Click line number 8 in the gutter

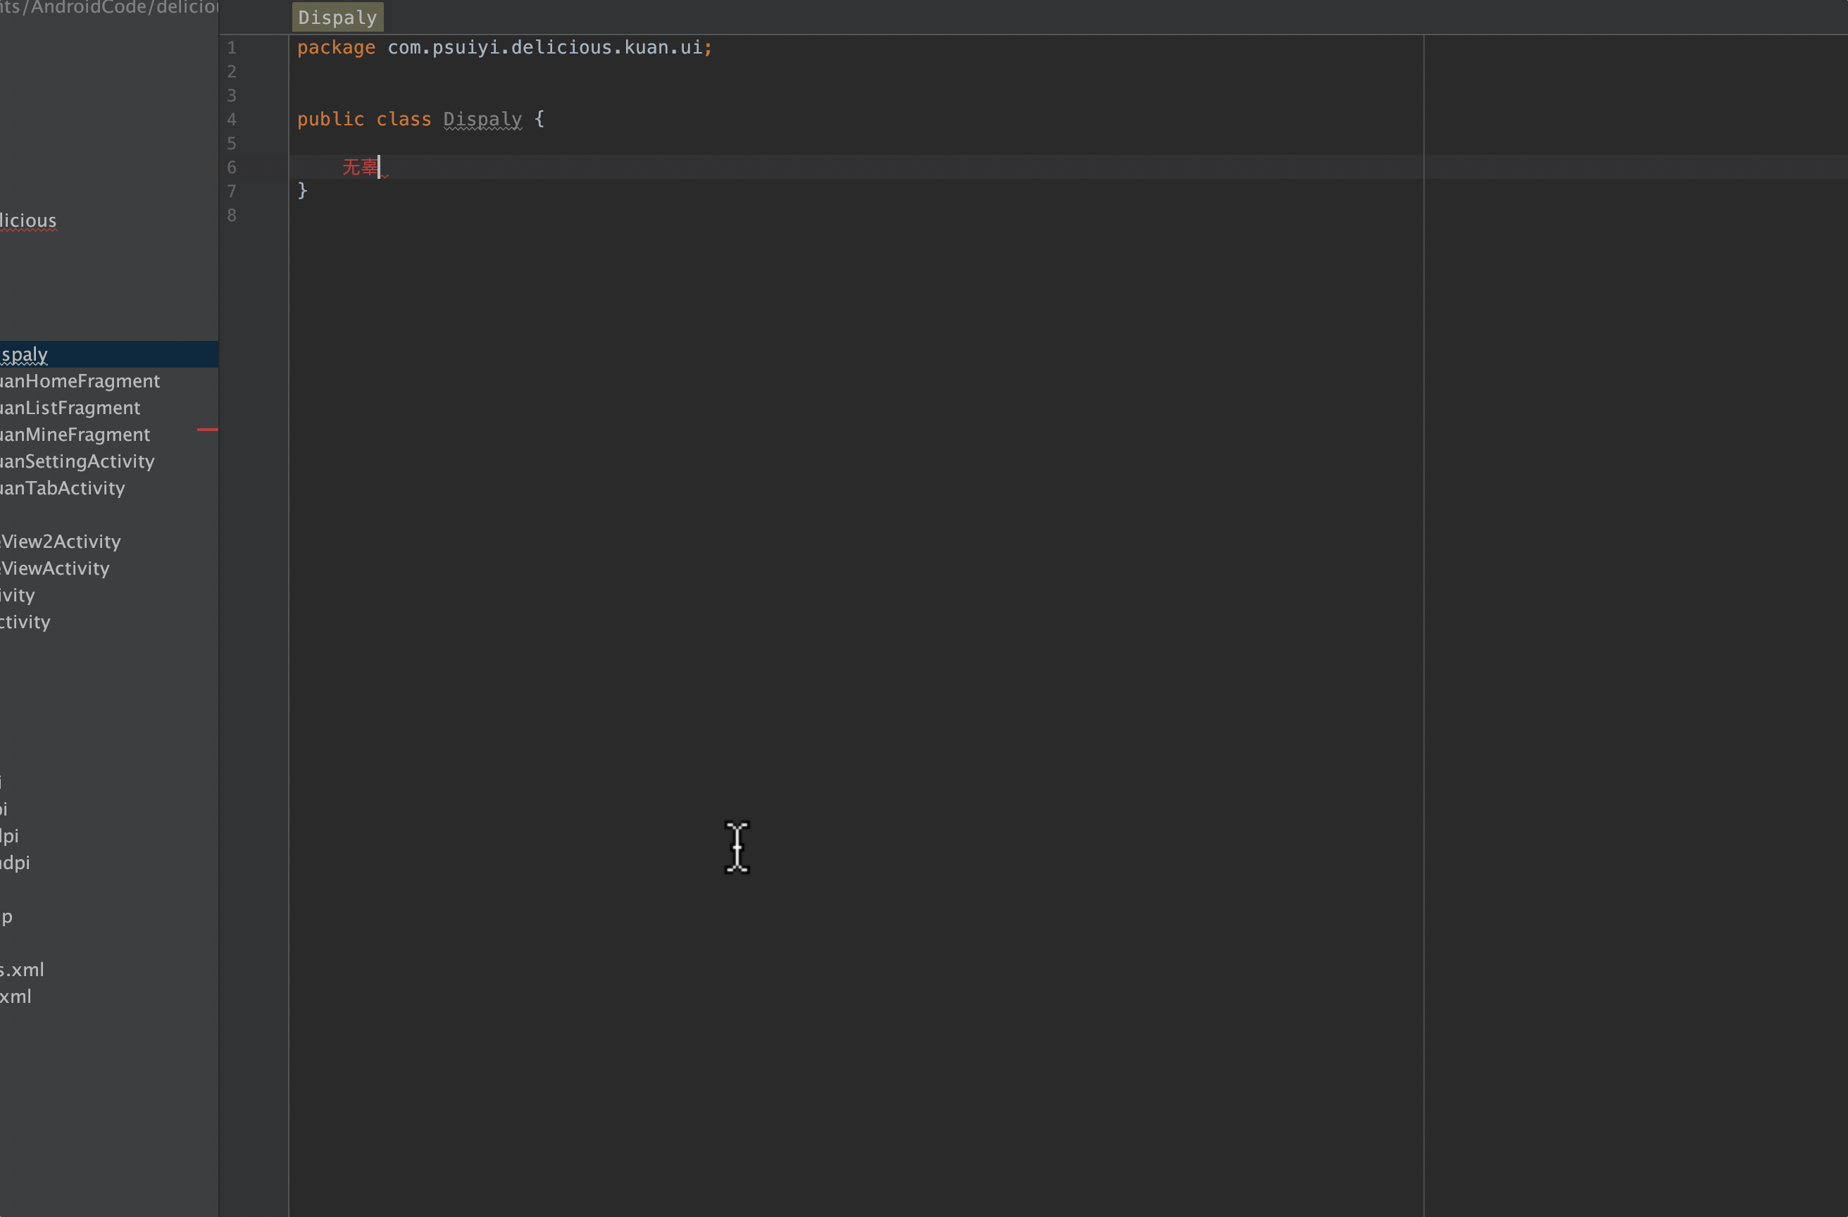[232, 215]
